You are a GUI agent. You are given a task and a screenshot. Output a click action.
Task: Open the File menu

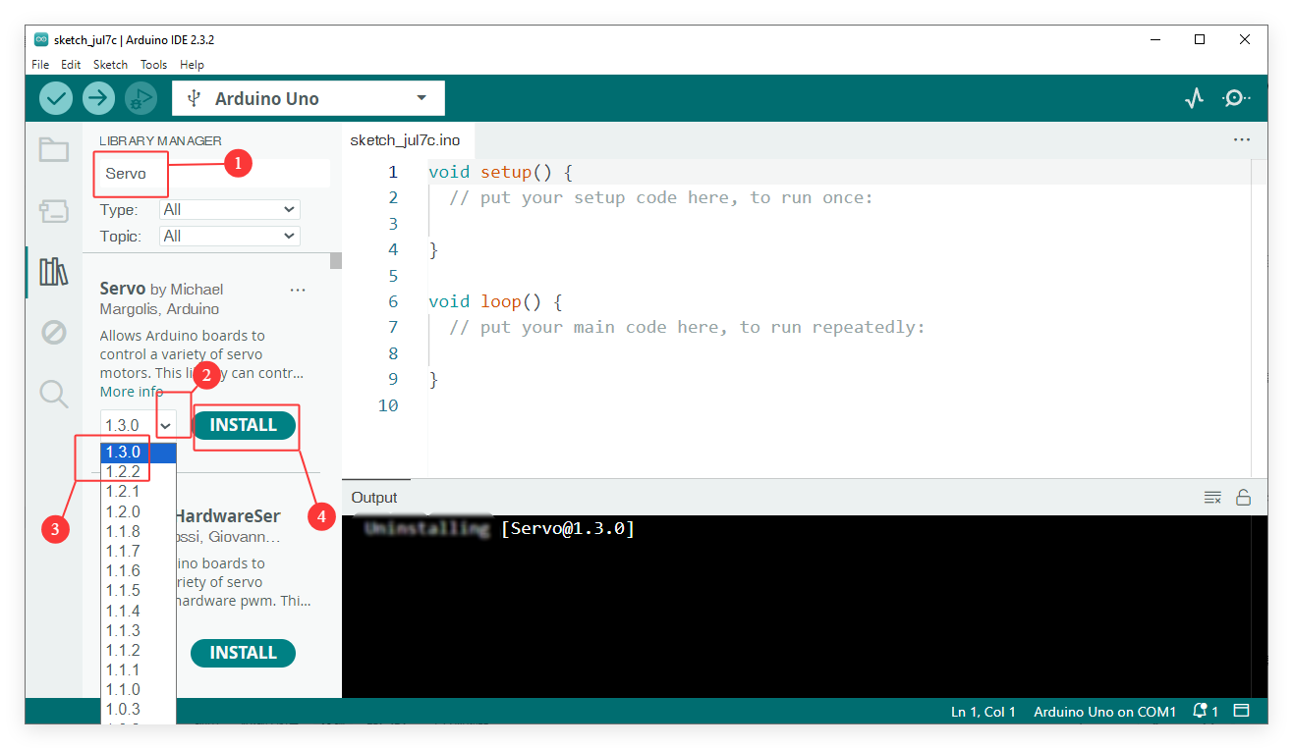40,65
